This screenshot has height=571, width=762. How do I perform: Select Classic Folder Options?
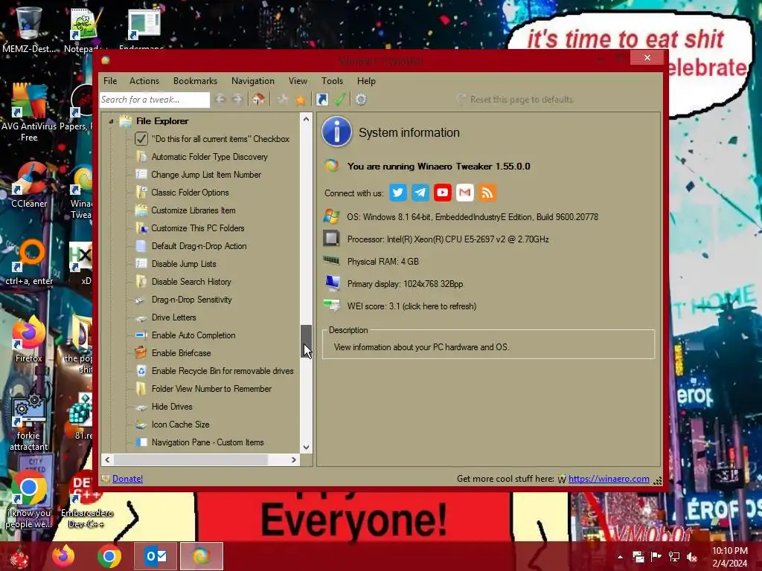click(190, 193)
